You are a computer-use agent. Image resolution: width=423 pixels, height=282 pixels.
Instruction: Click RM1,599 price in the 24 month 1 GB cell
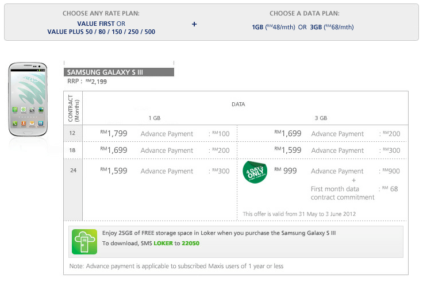click(114, 171)
